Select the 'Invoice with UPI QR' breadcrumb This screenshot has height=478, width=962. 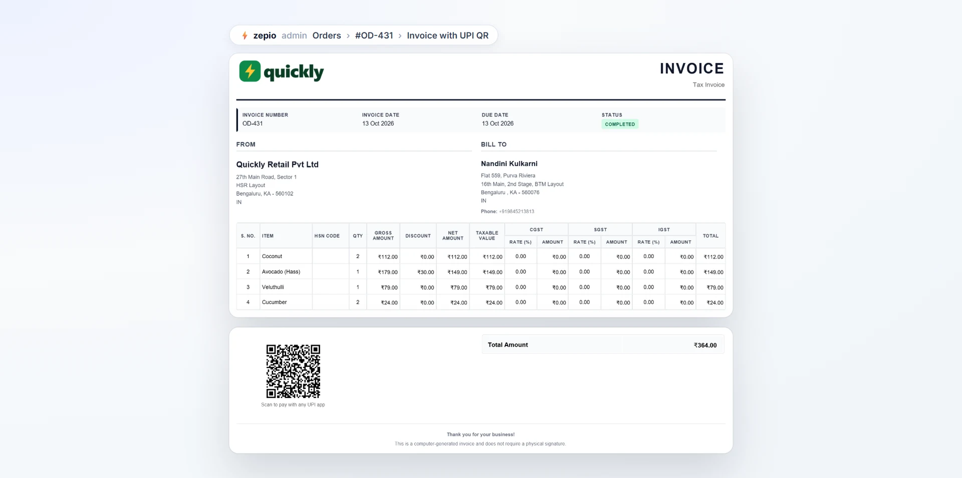tap(447, 36)
